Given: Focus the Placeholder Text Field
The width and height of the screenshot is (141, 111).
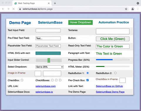Looking at the screenshot, I should pos(48,46).
